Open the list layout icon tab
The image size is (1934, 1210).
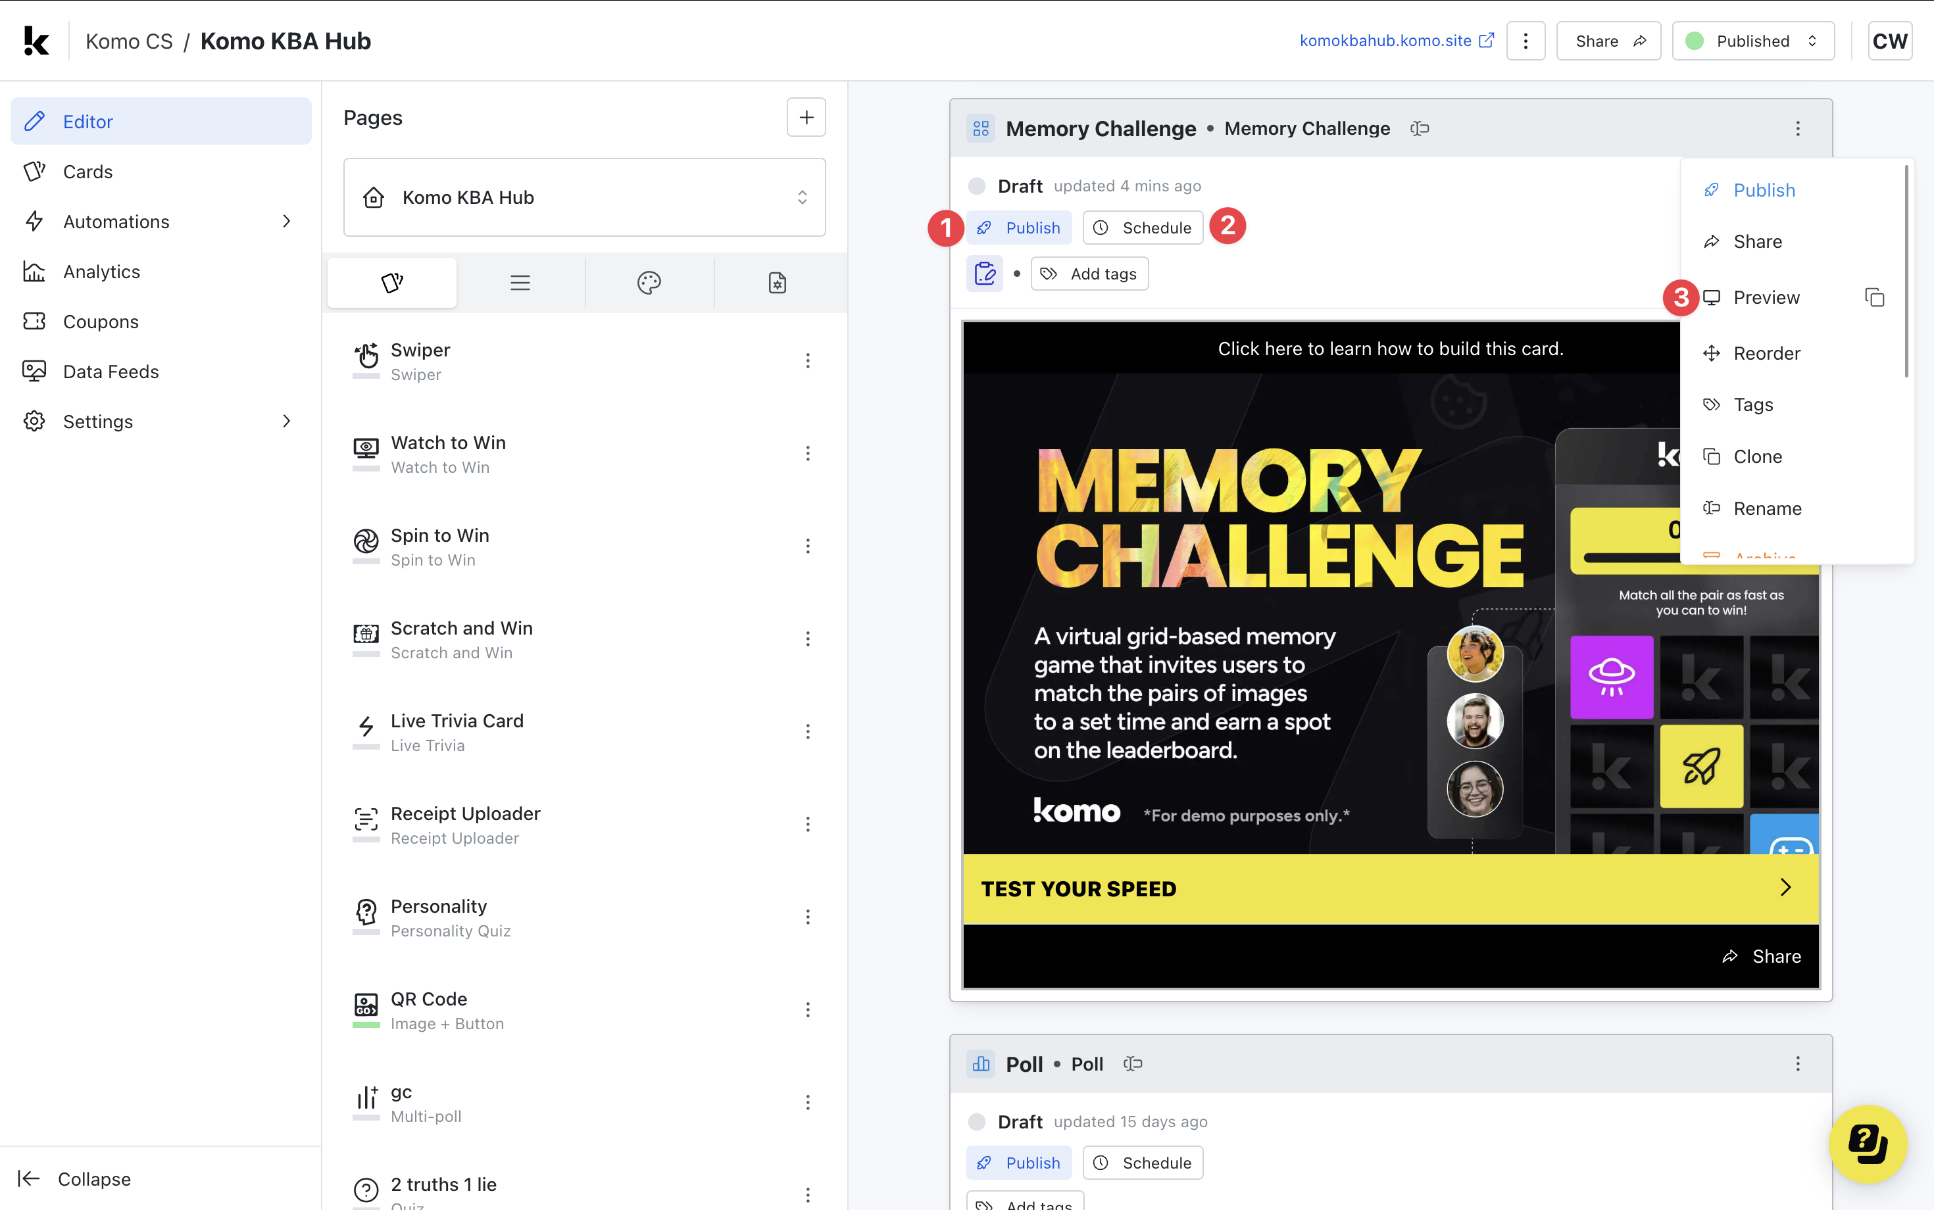click(x=520, y=283)
